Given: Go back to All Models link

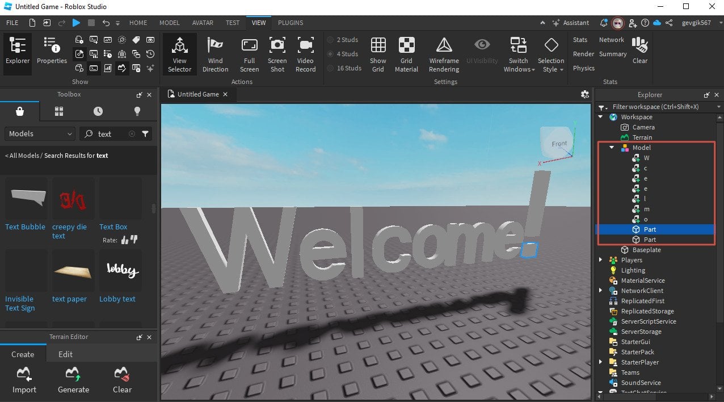Looking at the screenshot, I should point(23,156).
